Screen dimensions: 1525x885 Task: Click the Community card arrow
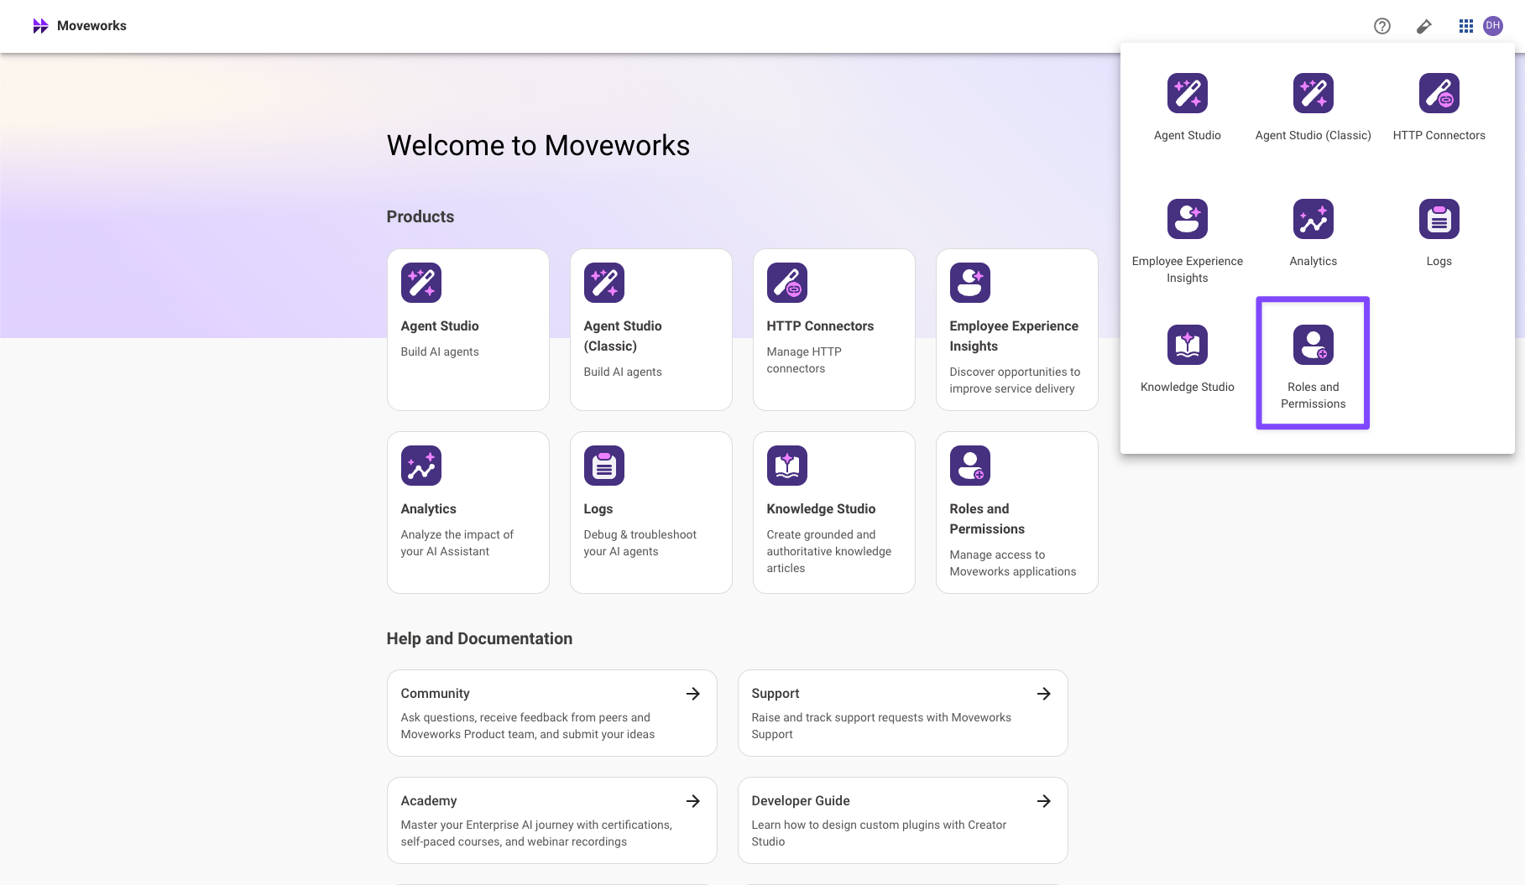(693, 694)
